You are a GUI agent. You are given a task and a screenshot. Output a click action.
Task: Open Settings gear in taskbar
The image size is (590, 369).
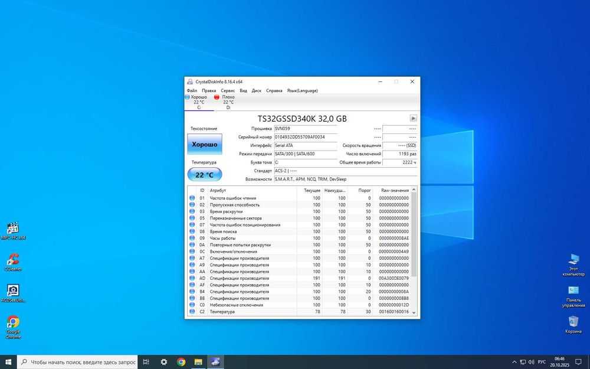coord(163,362)
